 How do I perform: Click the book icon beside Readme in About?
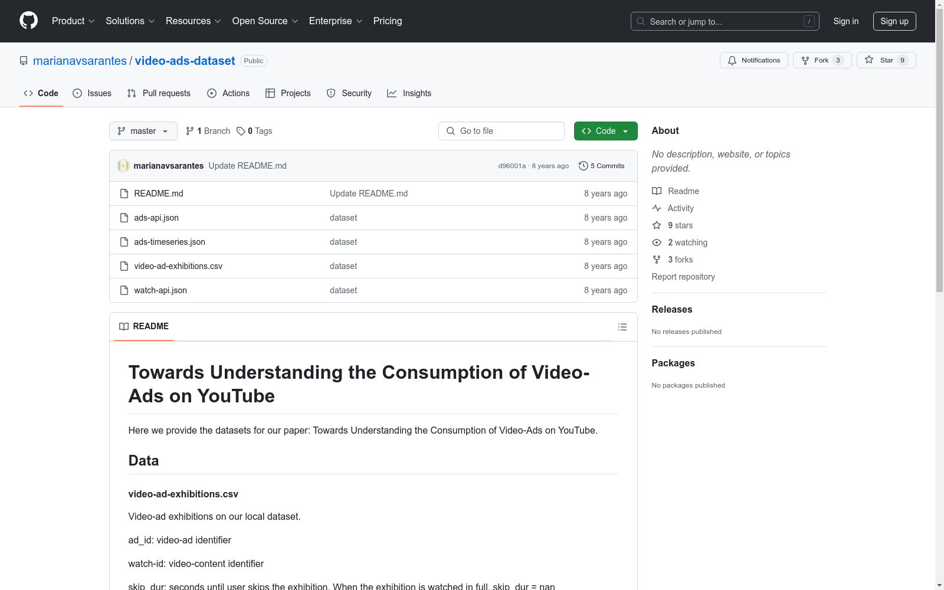(x=657, y=191)
